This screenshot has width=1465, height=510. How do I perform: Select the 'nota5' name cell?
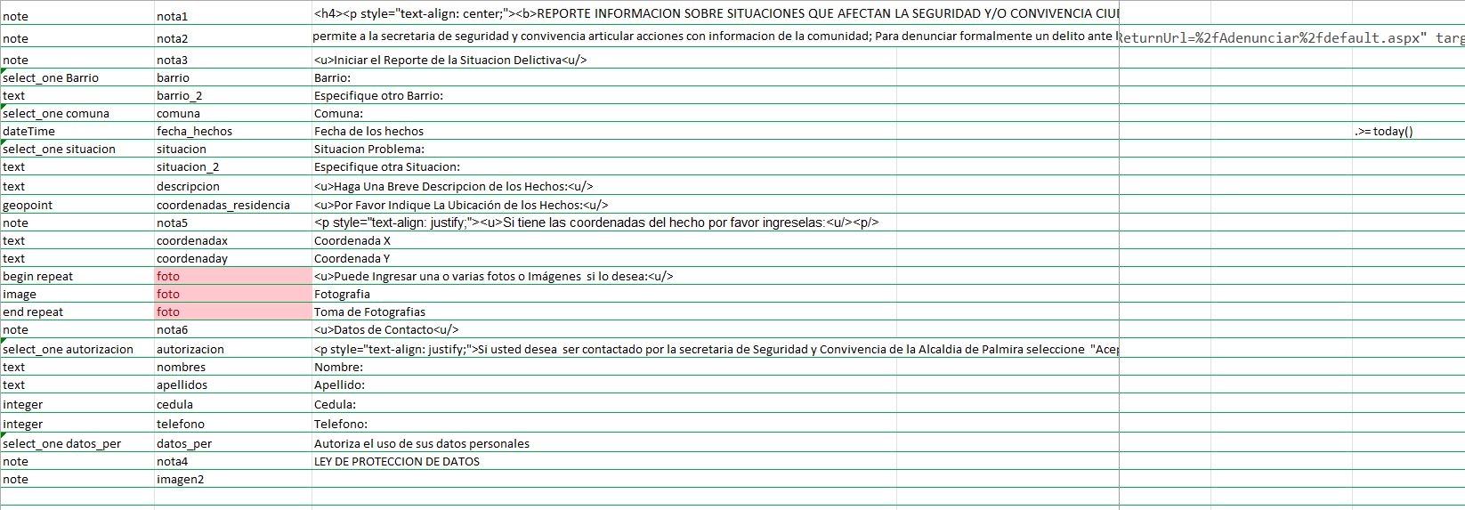pos(233,223)
